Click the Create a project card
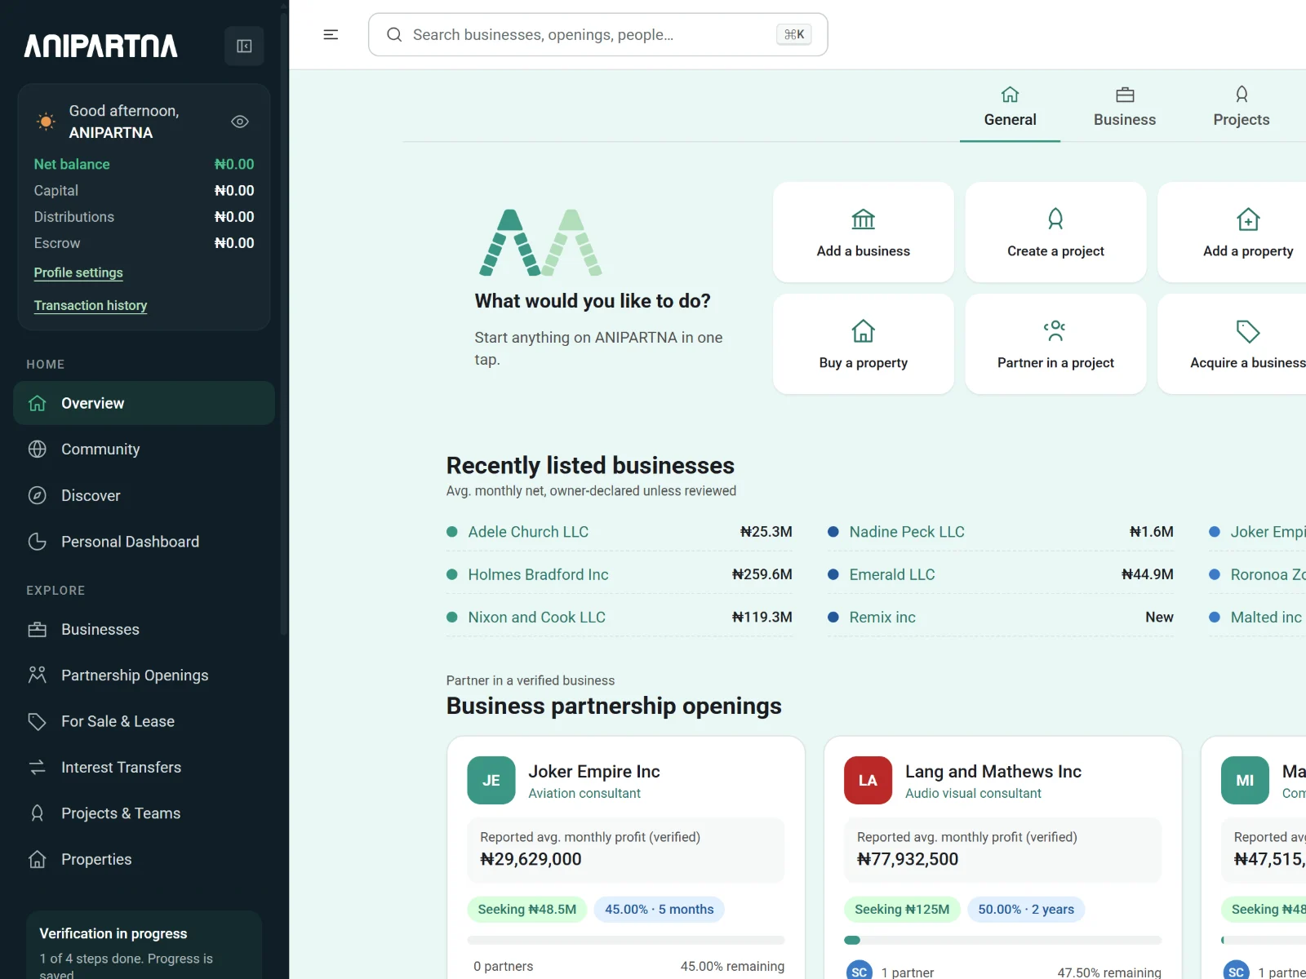The image size is (1306, 979). pos(1055,233)
